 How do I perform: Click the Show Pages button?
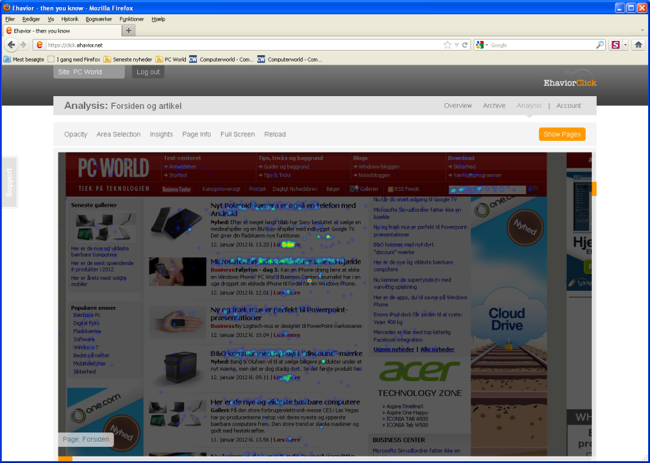coord(562,134)
